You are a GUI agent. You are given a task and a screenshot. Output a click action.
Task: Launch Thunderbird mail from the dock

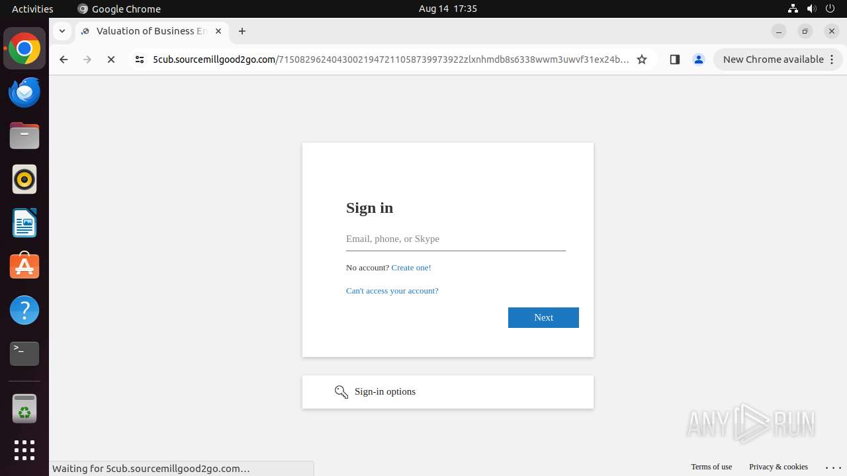24,93
